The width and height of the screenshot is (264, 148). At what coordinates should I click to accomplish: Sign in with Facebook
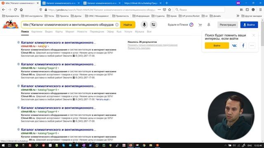point(243,46)
